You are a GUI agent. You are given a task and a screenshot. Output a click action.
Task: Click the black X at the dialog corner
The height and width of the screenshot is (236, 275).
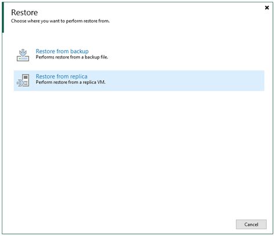[x=267, y=8]
